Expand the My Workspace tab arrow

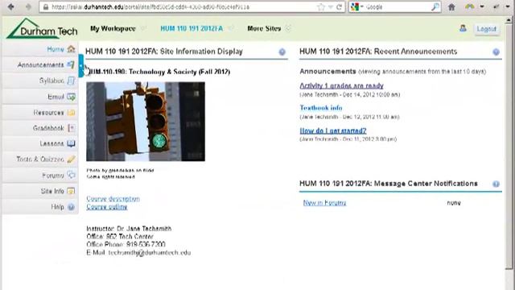[143, 29]
